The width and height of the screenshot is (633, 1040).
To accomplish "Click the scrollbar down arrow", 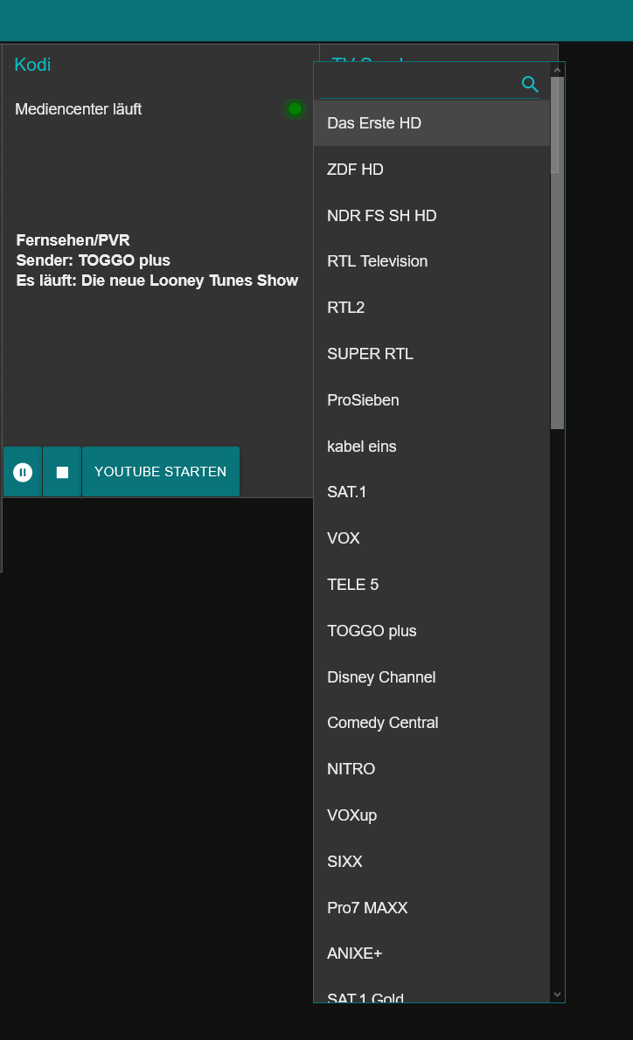I will point(557,995).
